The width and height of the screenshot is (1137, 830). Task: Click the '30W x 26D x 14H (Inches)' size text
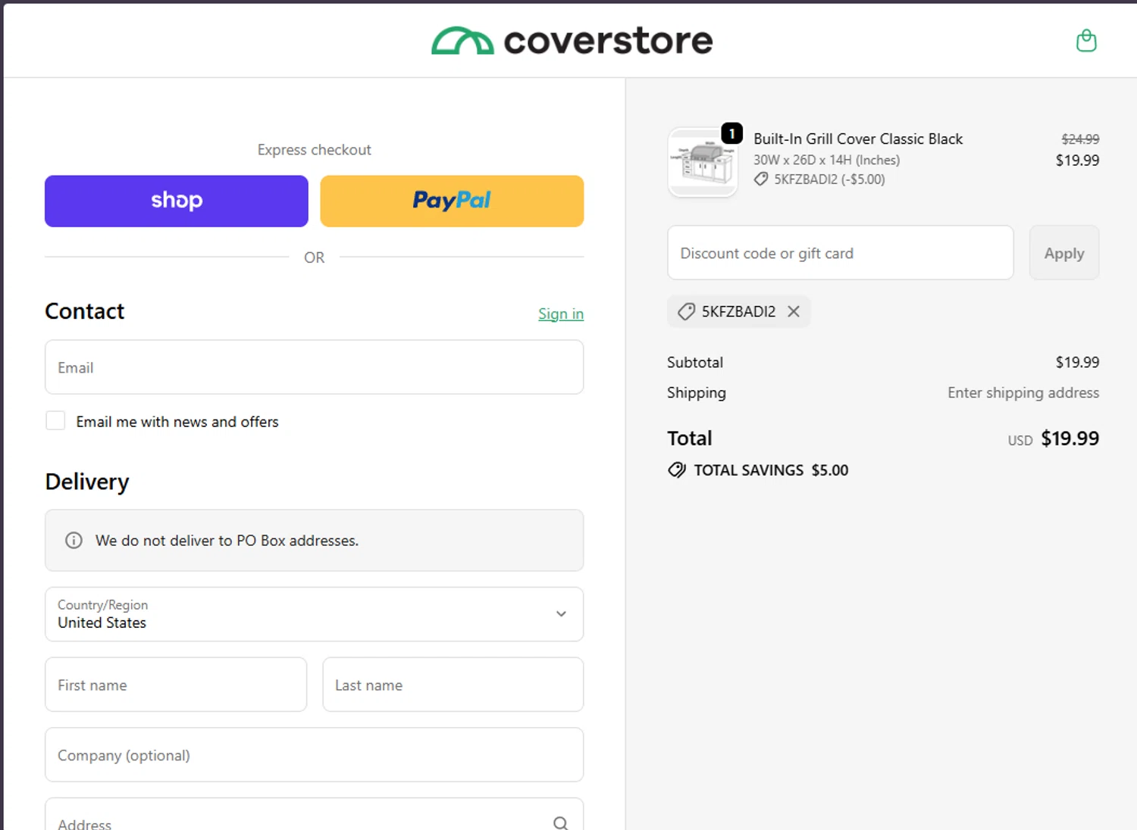[827, 160]
